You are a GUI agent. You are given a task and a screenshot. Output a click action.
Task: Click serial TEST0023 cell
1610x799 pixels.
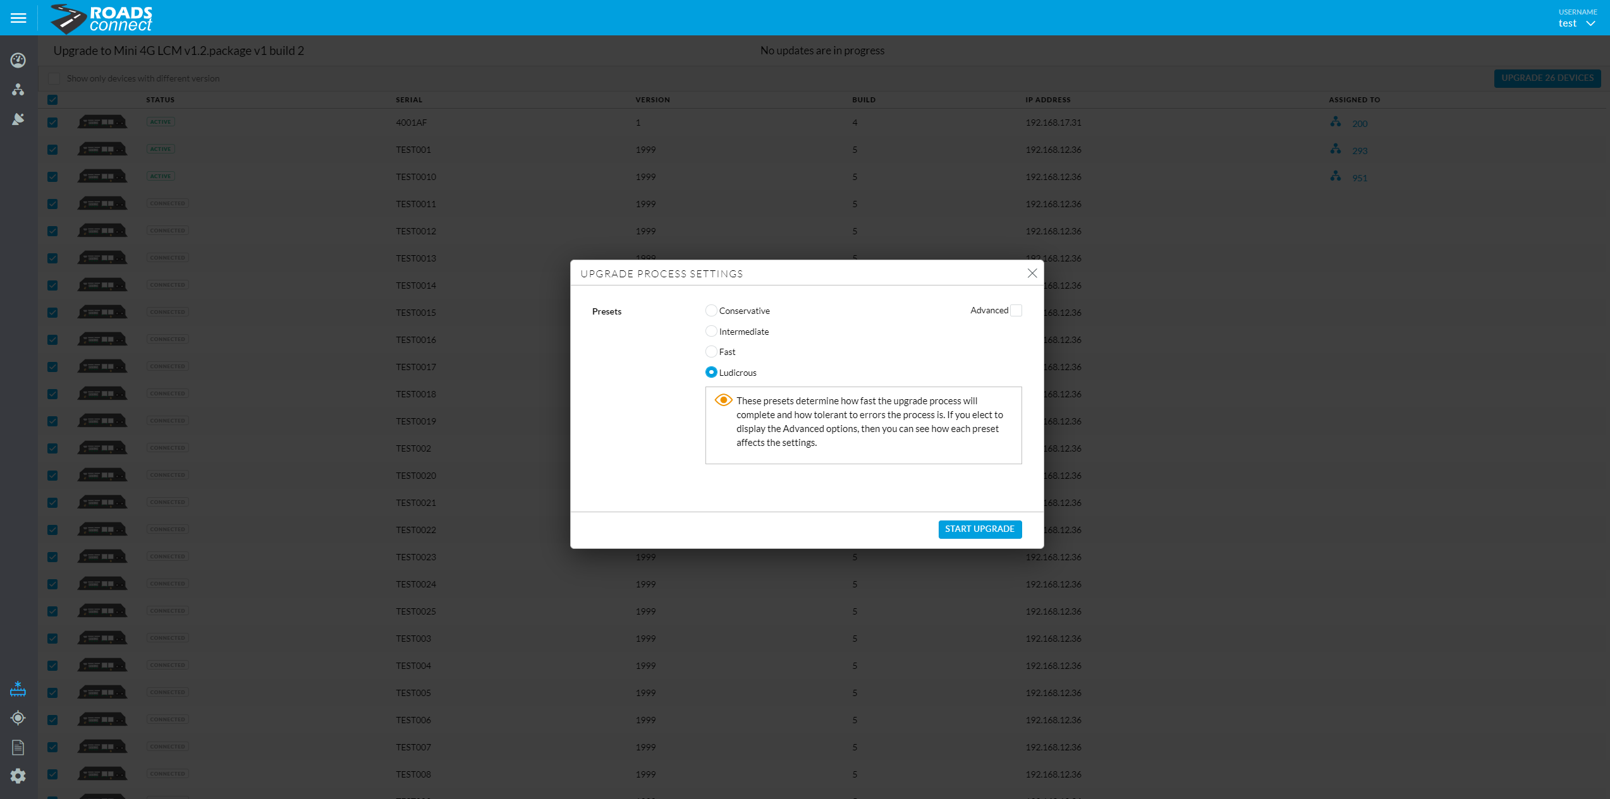click(x=416, y=557)
